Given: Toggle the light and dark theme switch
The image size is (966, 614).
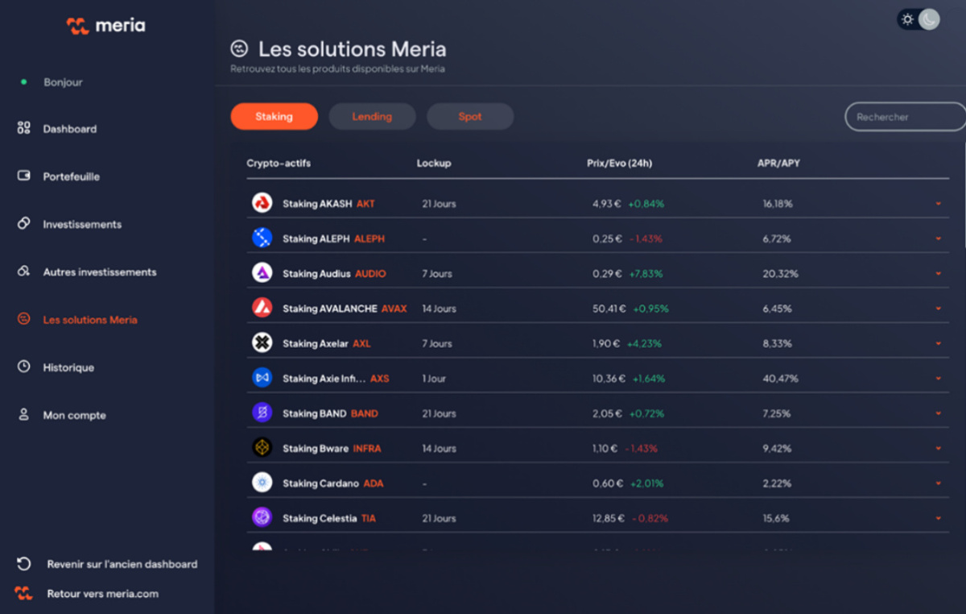Looking at the screenshot, I should 919,19.
